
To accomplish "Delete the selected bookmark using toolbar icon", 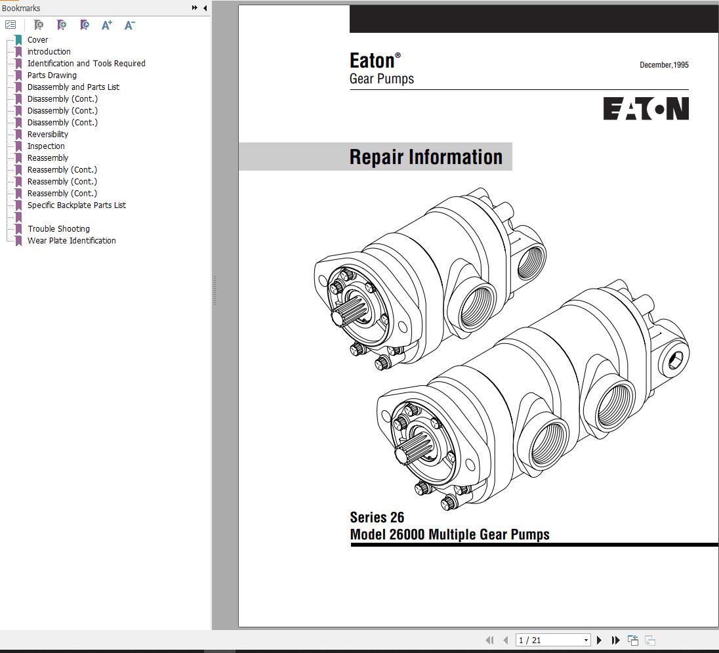I will (38, 25).
